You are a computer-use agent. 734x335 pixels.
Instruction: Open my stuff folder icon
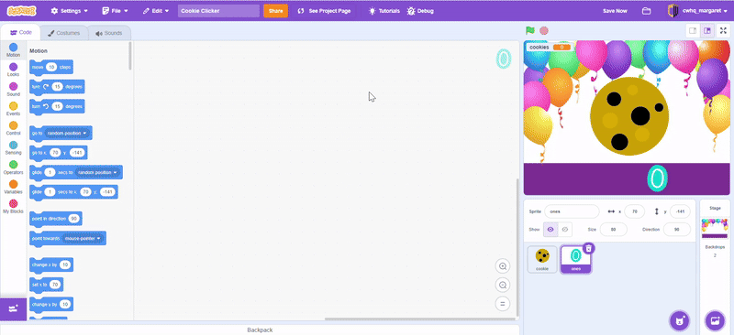coord(647,11)
